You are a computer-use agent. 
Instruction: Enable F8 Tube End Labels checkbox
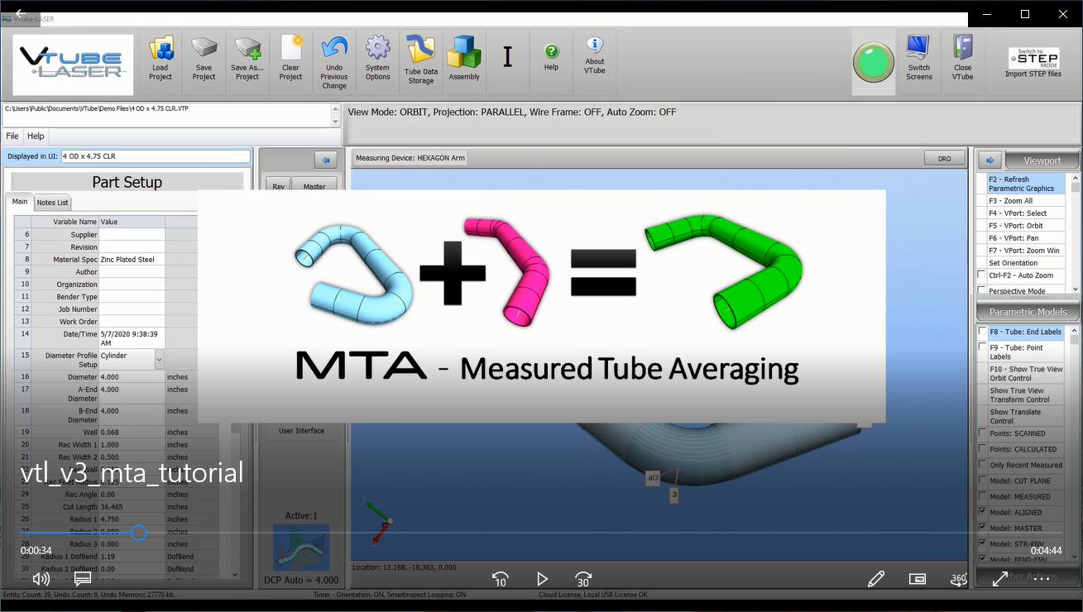click(x=982, y=332)
